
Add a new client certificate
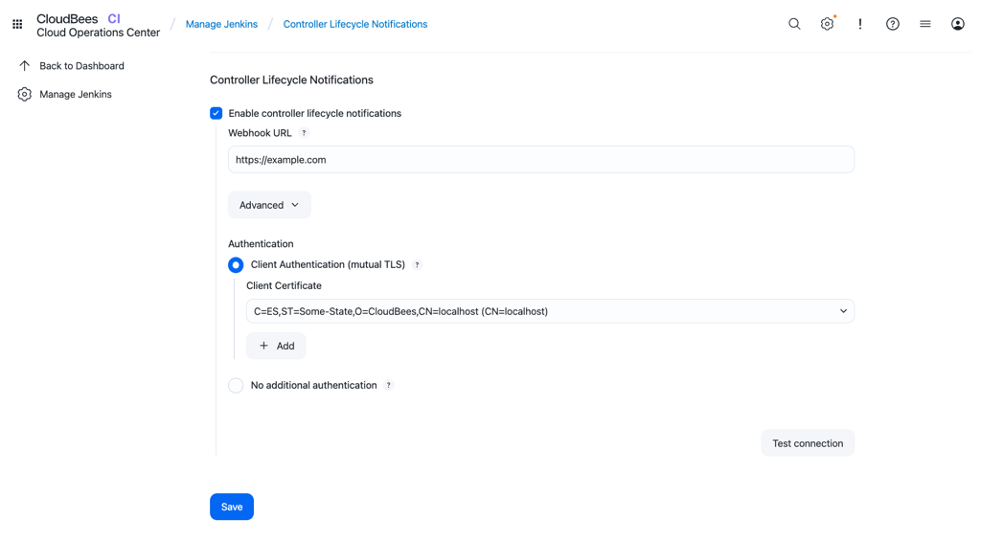[x=276, y=346]
